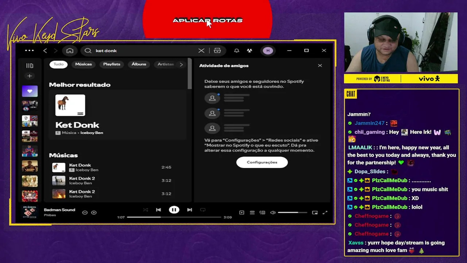Toggle the Friend Activity icon
The height and width of the screenshot is (263, 467).
click(250, 51)
